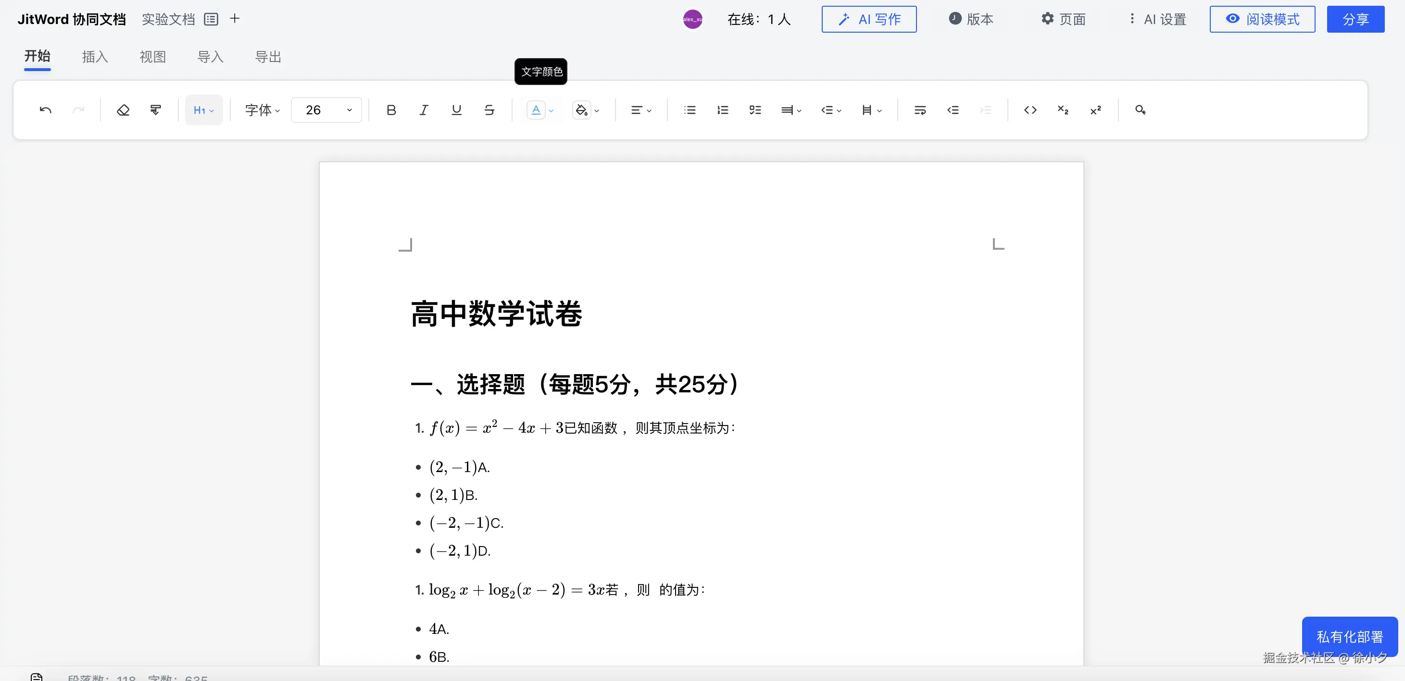The height and width of the screenshot is (681, 1405).
Task: Expand the heading style H1 dropdown
Action: tap(203, 109)
